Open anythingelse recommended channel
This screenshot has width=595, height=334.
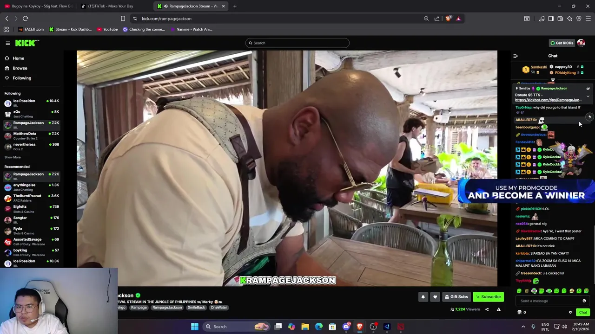tap(32, 187)
